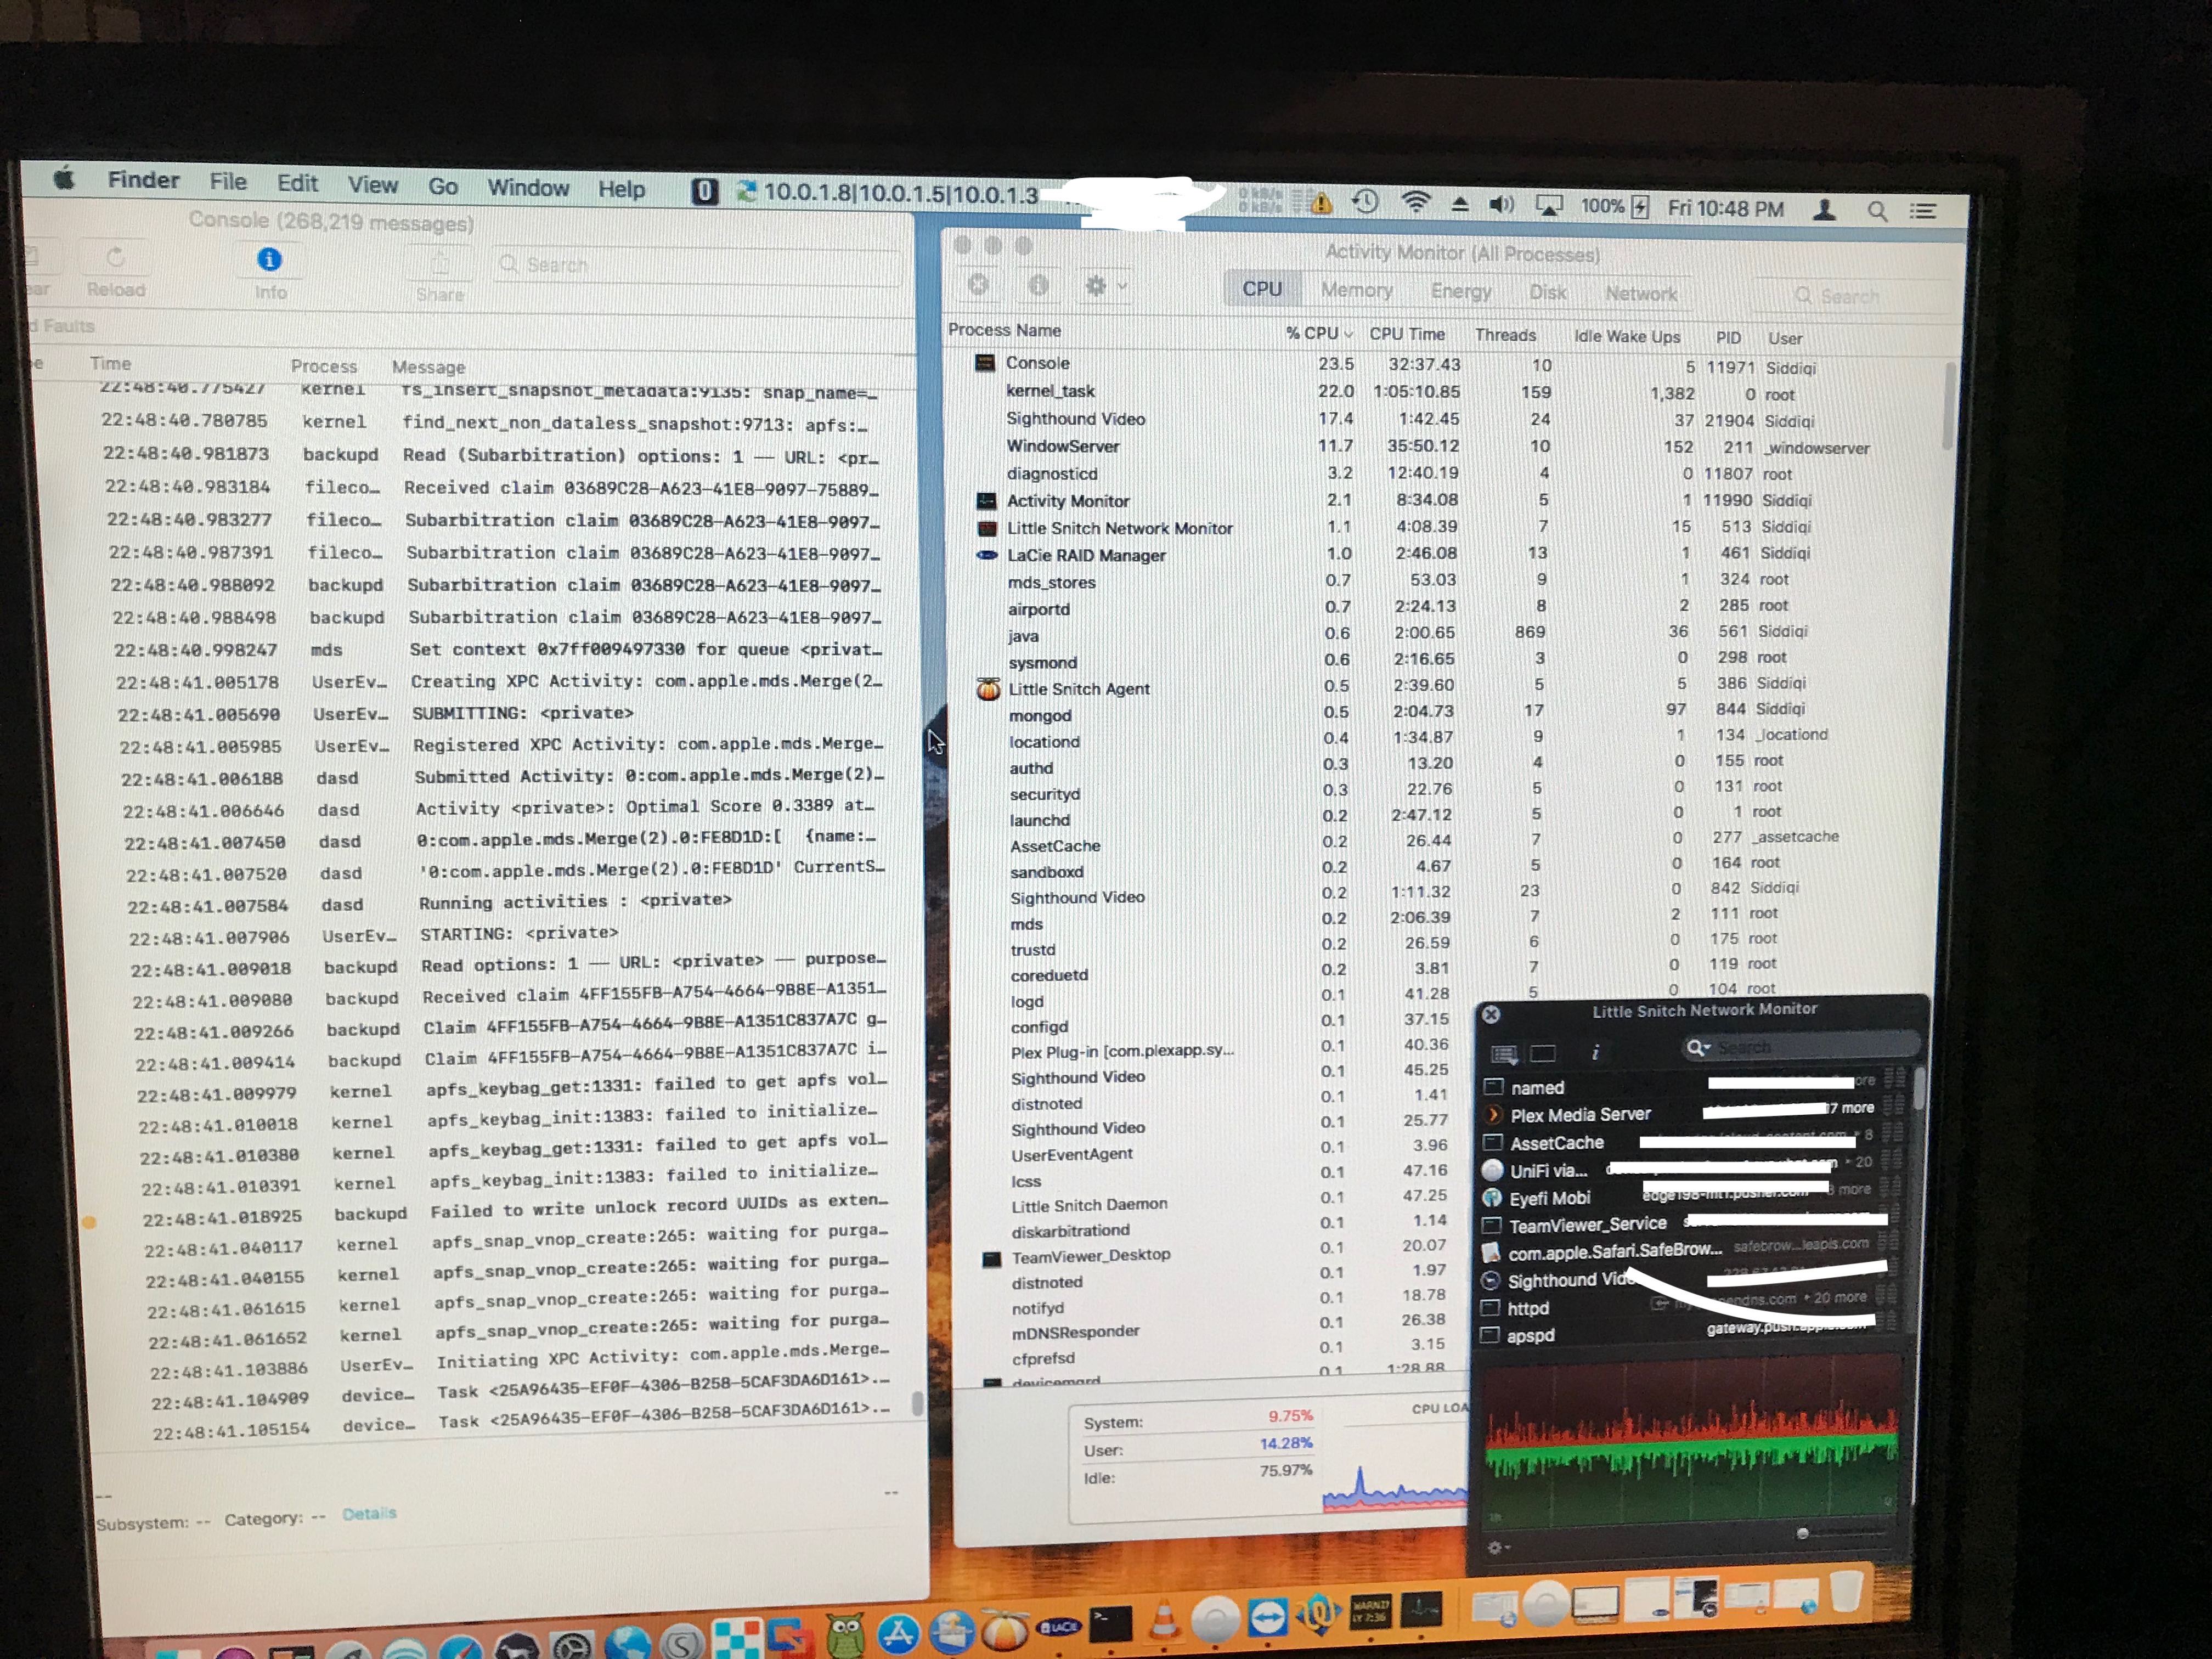Open the fast user switching icon in menu bar

1824,209
